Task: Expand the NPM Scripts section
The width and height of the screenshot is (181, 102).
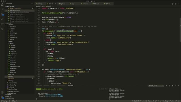Action: 10,99
